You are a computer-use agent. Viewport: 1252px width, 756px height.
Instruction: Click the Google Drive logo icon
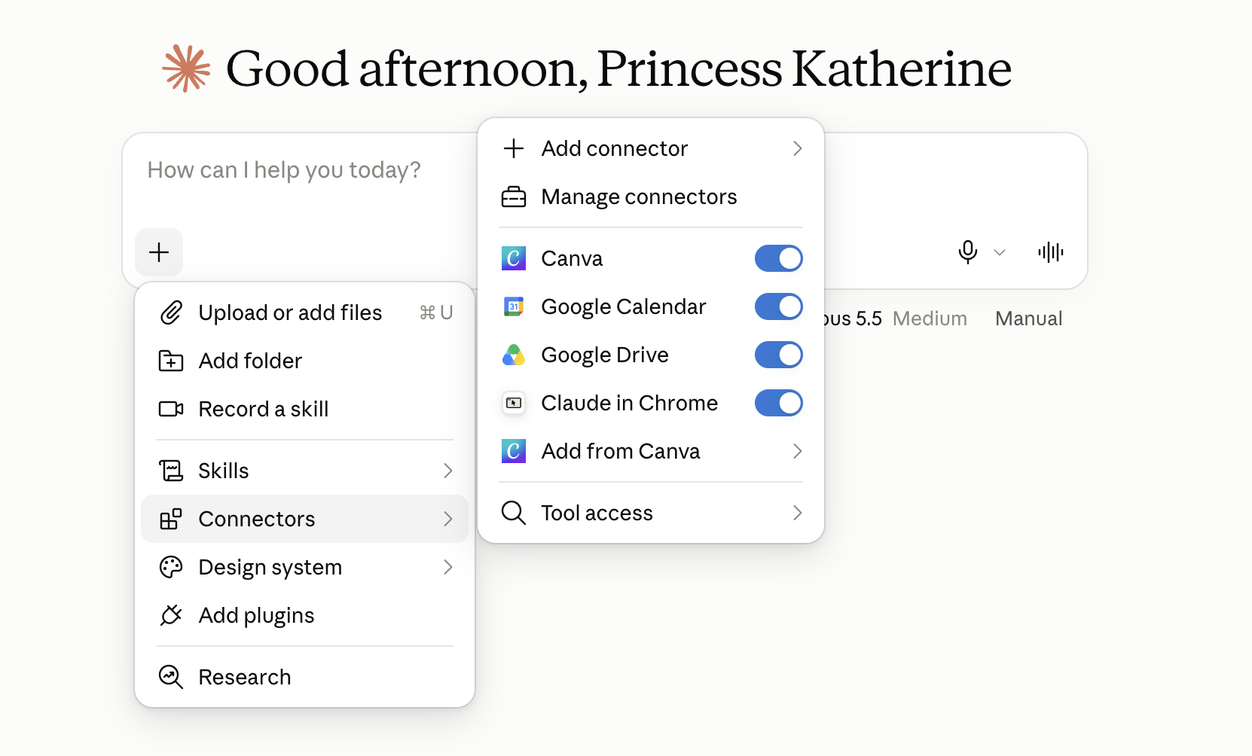(x=514, y=355)
